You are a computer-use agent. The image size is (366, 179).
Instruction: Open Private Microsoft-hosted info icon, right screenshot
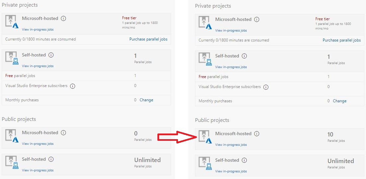point(256,19)
